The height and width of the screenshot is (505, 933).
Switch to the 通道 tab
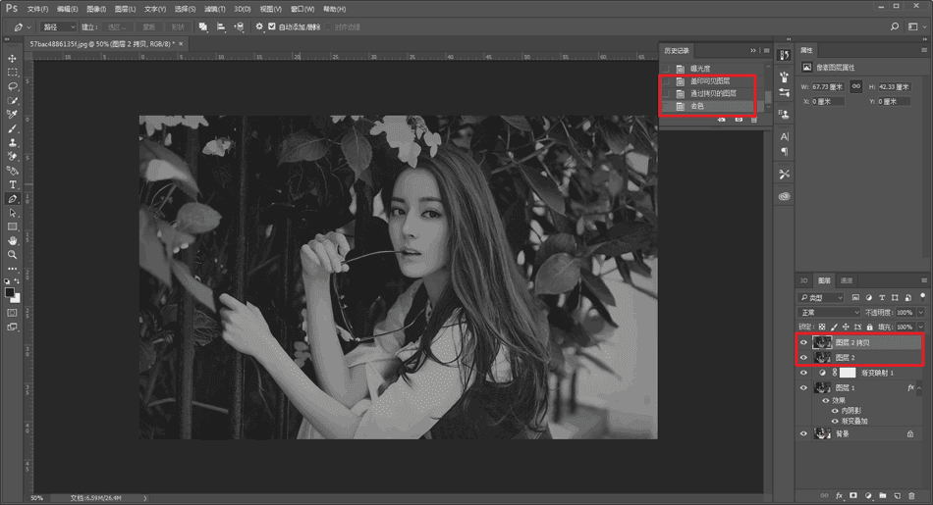tap(848, 280)
